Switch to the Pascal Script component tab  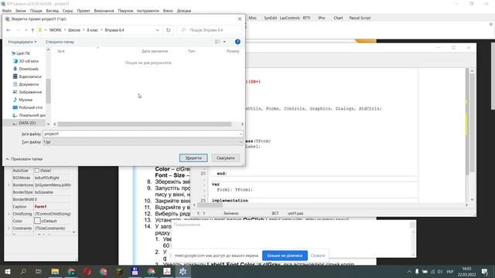[x=360, y=18]
